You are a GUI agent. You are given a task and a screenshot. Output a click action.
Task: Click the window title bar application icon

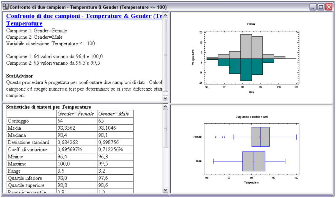(x=6, y=7)
